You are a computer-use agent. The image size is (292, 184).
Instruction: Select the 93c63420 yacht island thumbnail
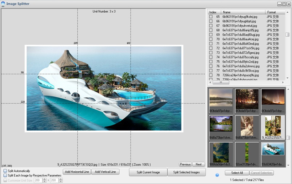click(x=273, y=154)
